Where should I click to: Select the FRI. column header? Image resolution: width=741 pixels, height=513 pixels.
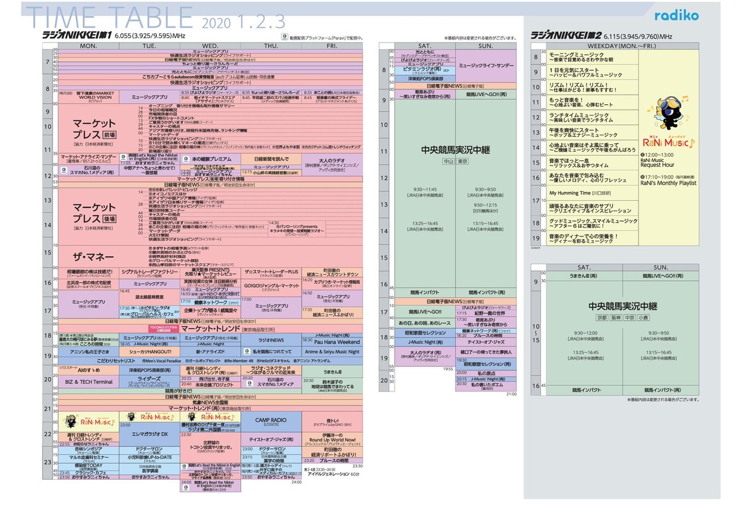331,46
